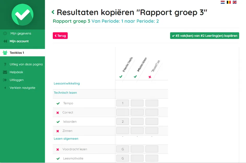
Task: Collapse sidebar via Verklein navigatie arrow icon
Action: (5, 88)
